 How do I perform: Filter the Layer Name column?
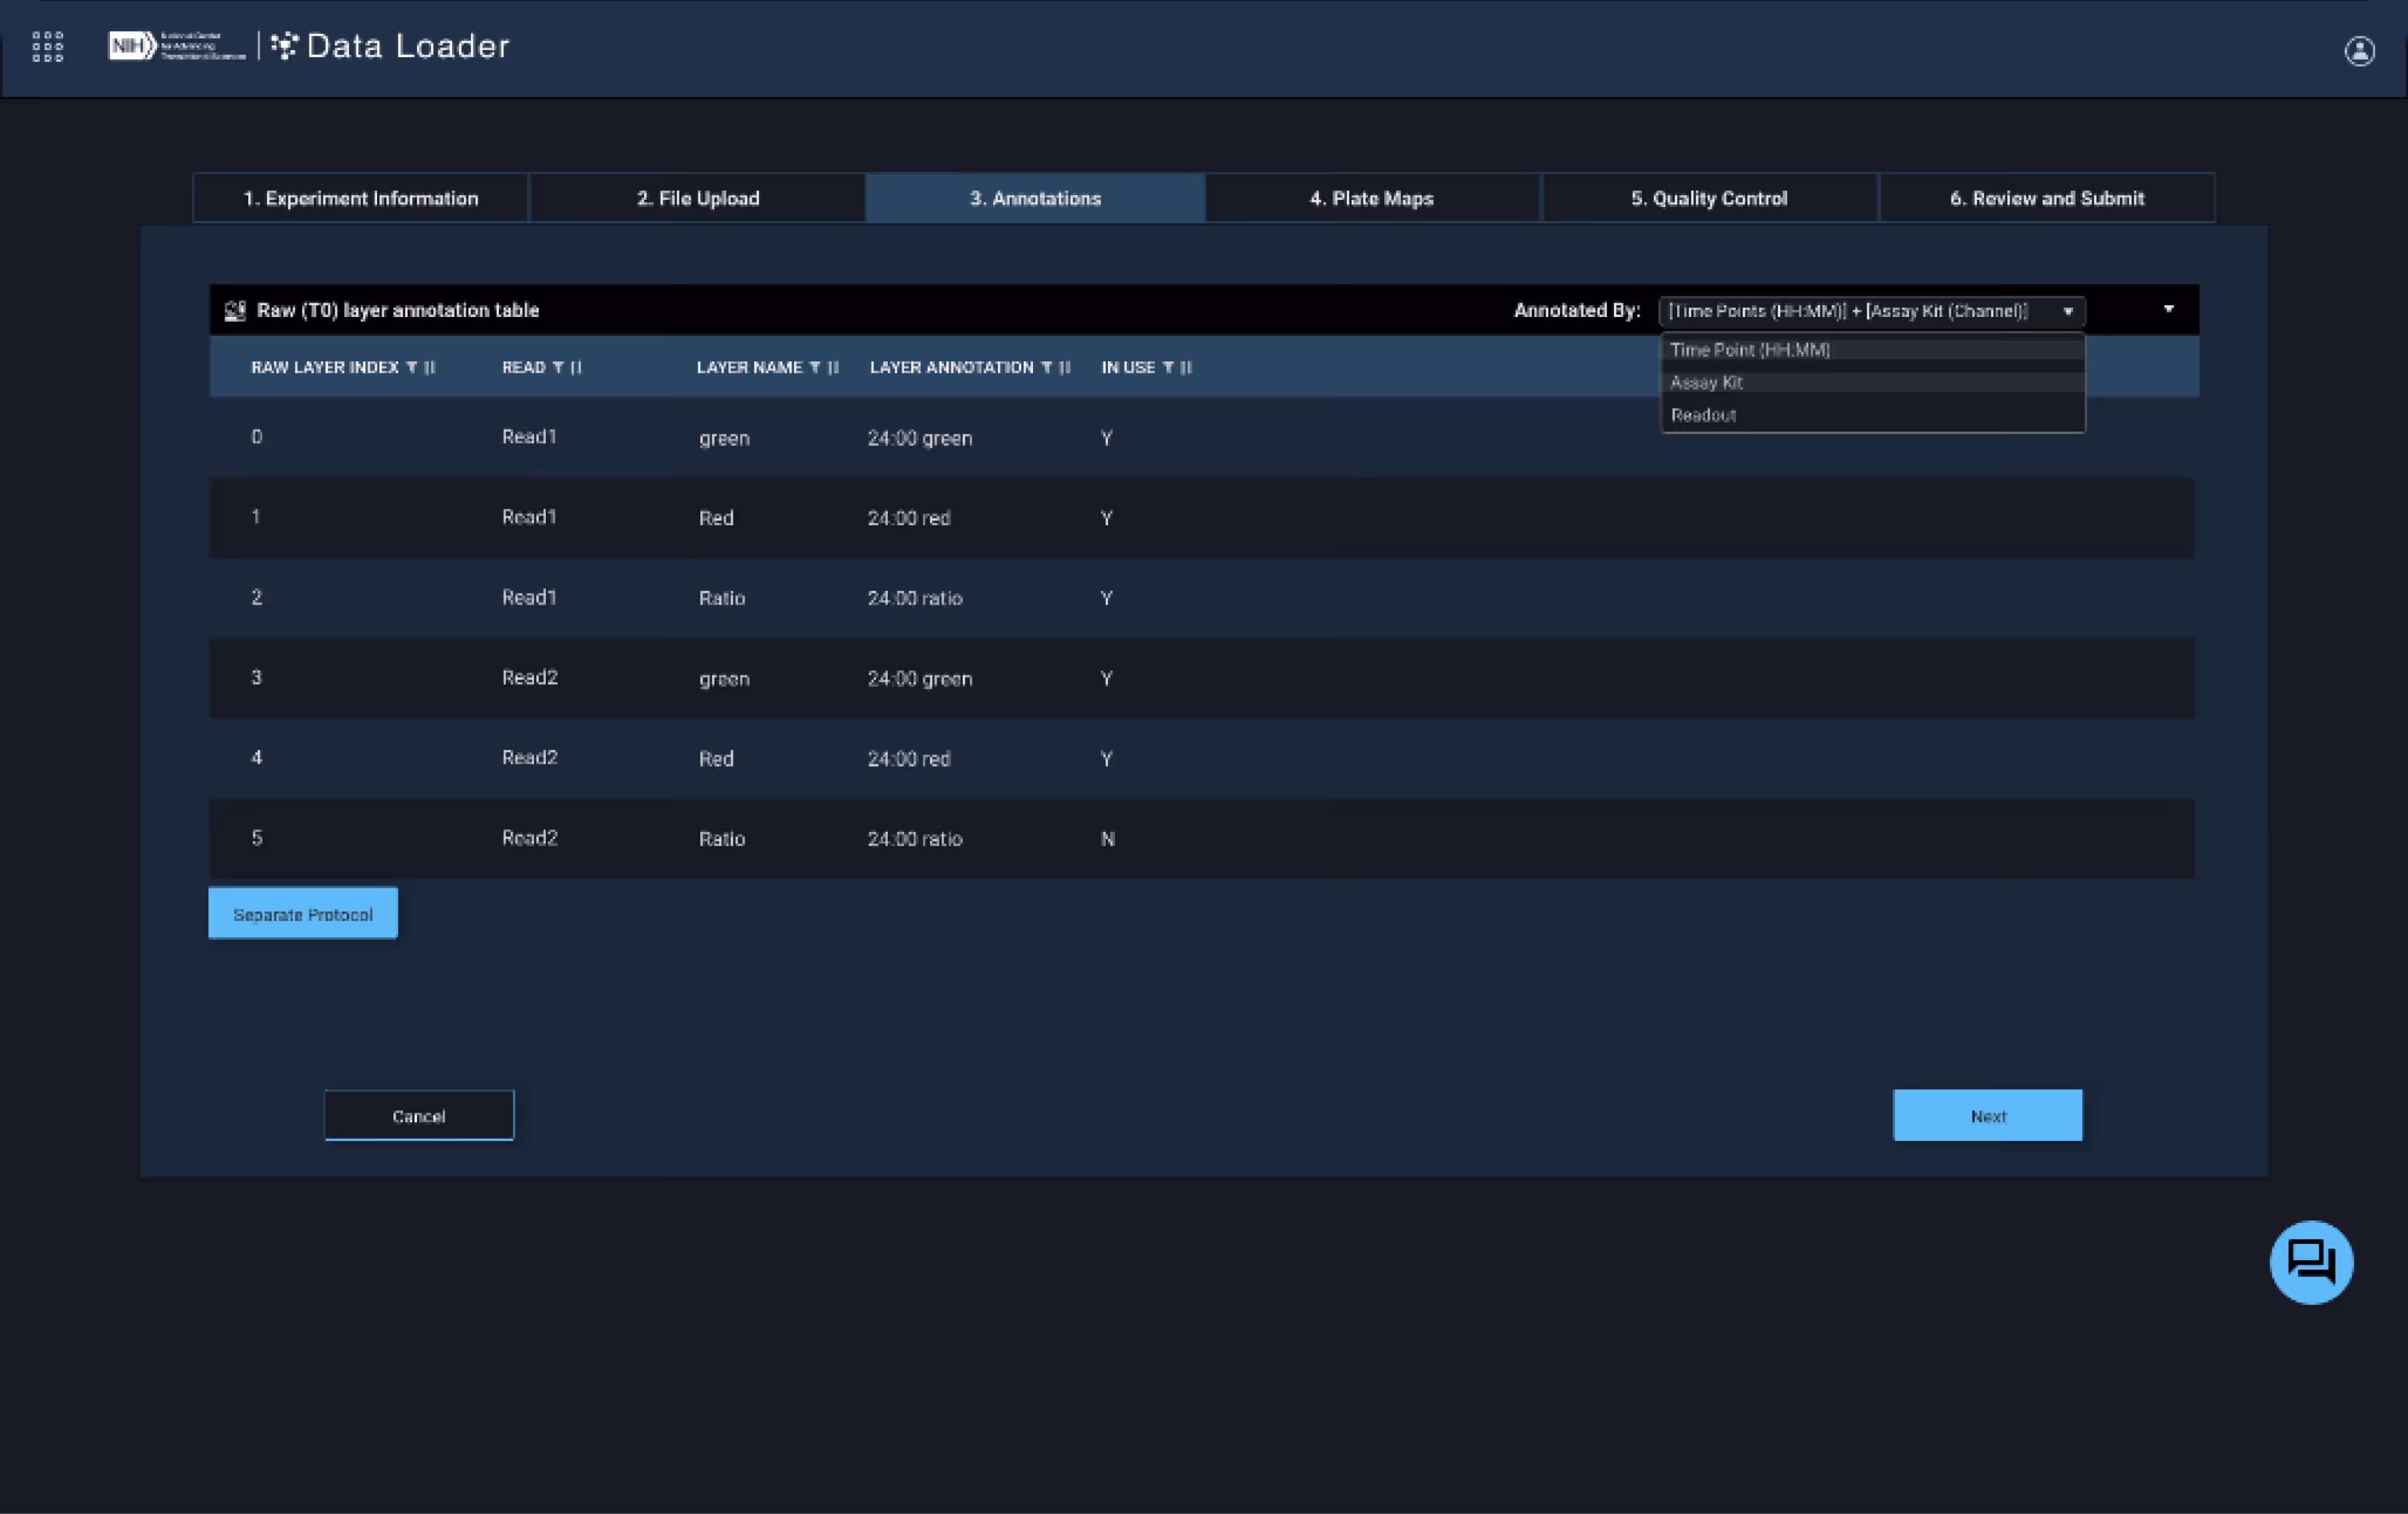815,368
